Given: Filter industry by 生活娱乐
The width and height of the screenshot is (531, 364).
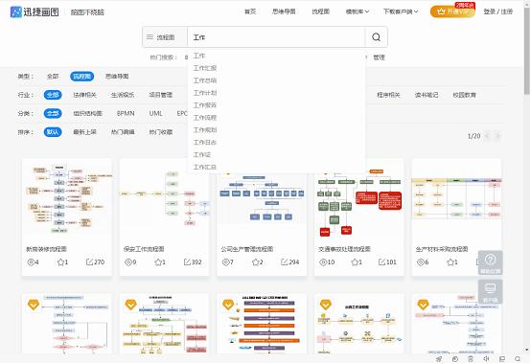Looking at the screenshot, I should [123, 95].
